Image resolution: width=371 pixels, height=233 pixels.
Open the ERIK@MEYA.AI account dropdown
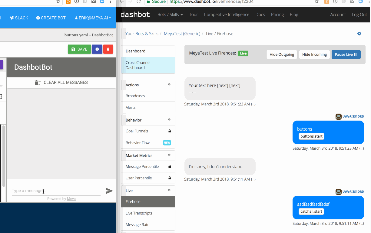point(93,18)
